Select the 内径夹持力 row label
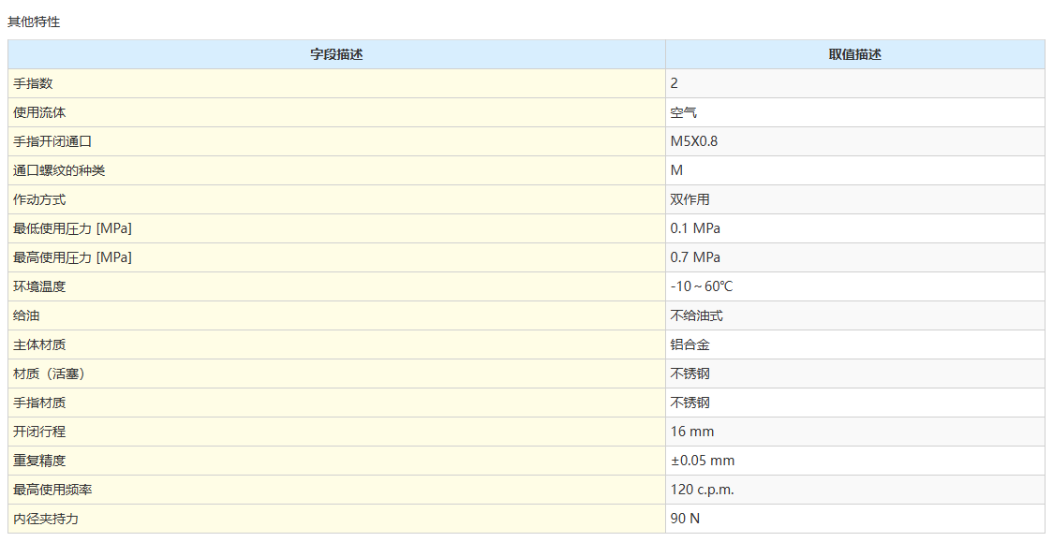Screen dimensions: 1053x542 pyautogui.click(x=46, y=519)
